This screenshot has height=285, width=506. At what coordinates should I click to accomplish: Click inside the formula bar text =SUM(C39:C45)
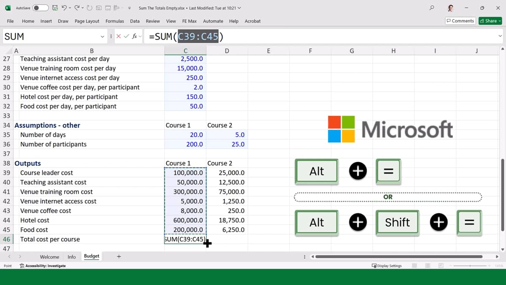186,37
